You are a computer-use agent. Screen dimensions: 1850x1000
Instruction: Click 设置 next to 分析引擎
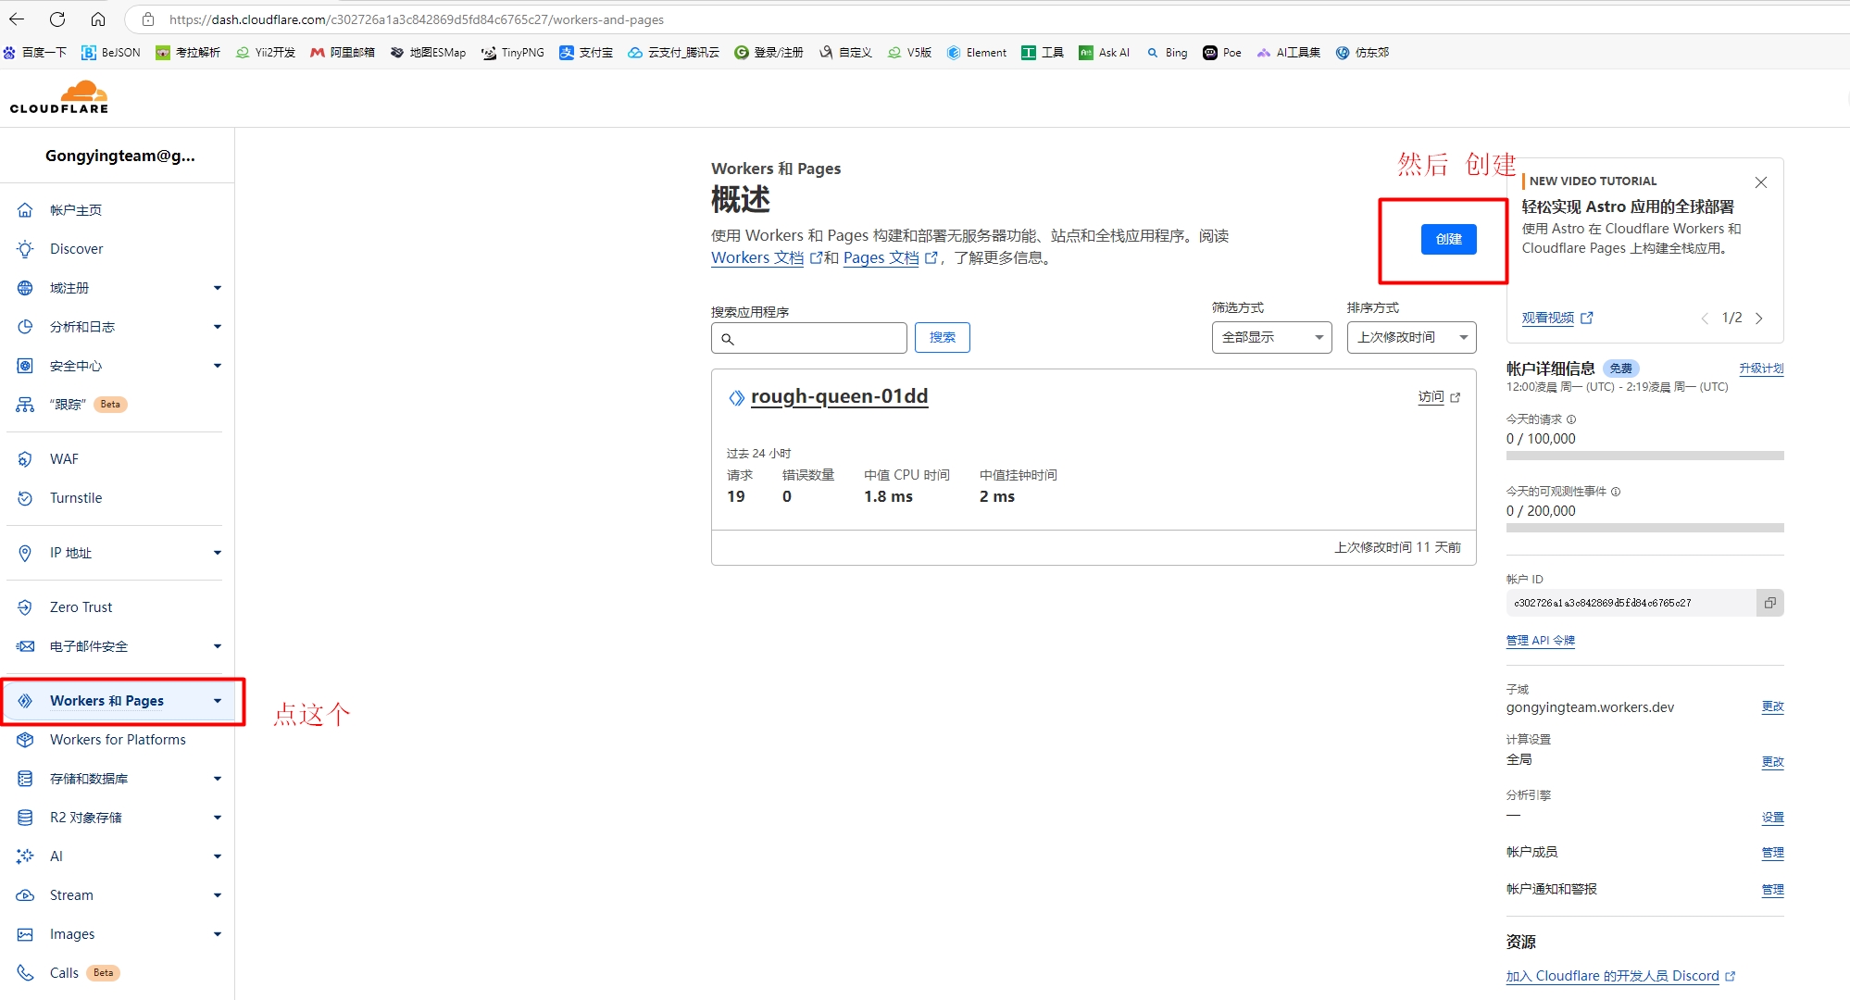point(1772,818)
